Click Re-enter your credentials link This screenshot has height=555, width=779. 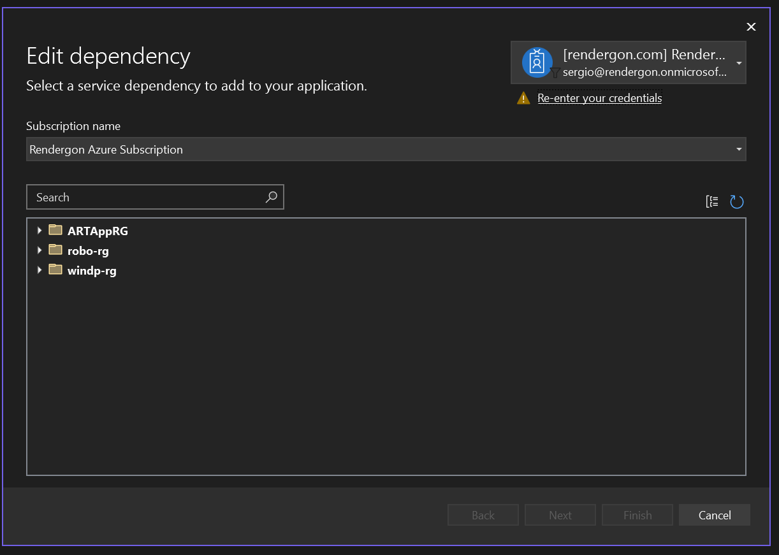tap(600, 98)
